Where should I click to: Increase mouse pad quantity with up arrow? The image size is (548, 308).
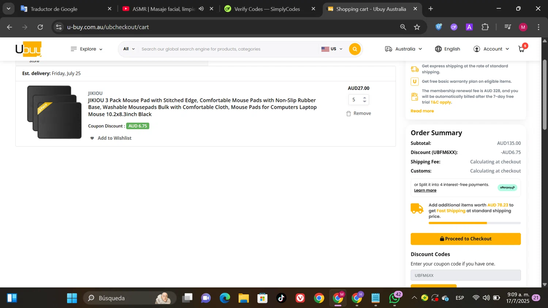pyautogui.click(x=365, y=97)
